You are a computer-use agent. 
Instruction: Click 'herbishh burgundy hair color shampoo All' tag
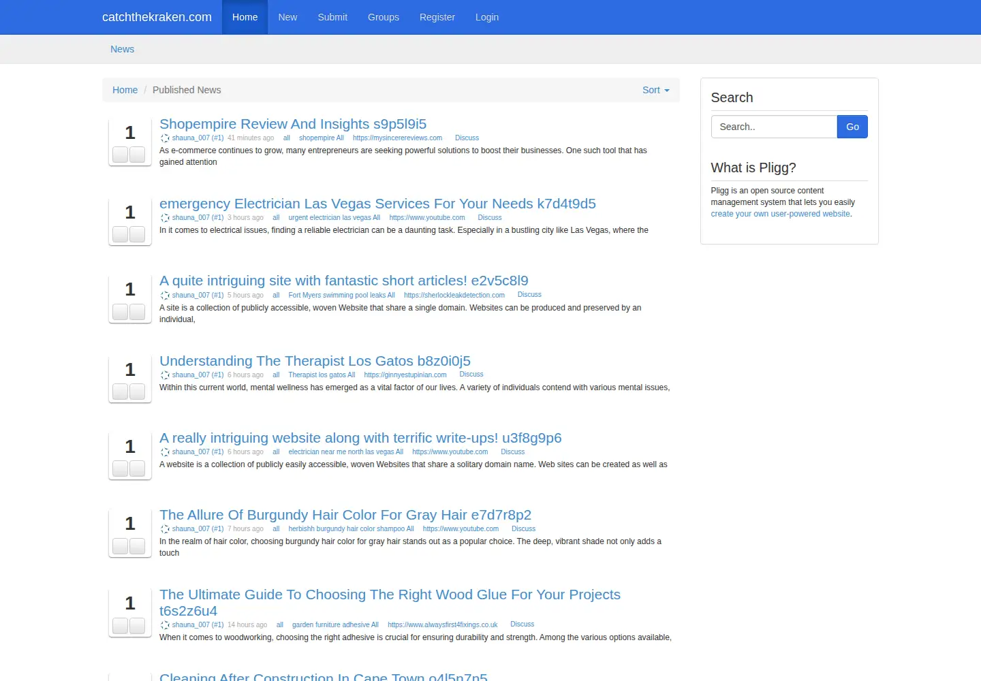point(351,529)
